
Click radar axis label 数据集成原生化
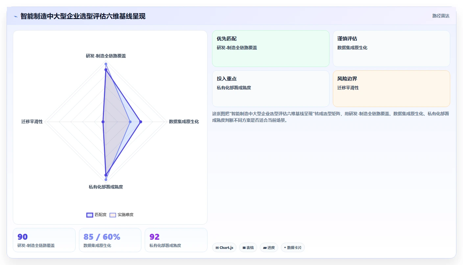[x=184, y=121]
